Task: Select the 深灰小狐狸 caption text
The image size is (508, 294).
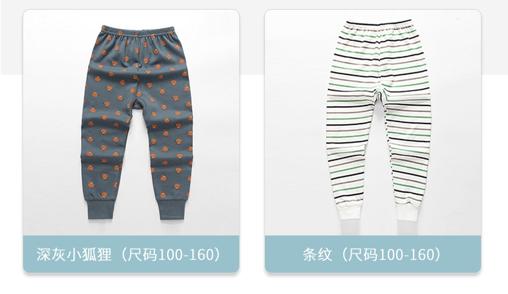Action: tap(74, 255)
